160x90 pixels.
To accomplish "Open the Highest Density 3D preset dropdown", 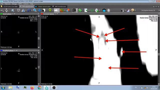I will tap(159, 10).
